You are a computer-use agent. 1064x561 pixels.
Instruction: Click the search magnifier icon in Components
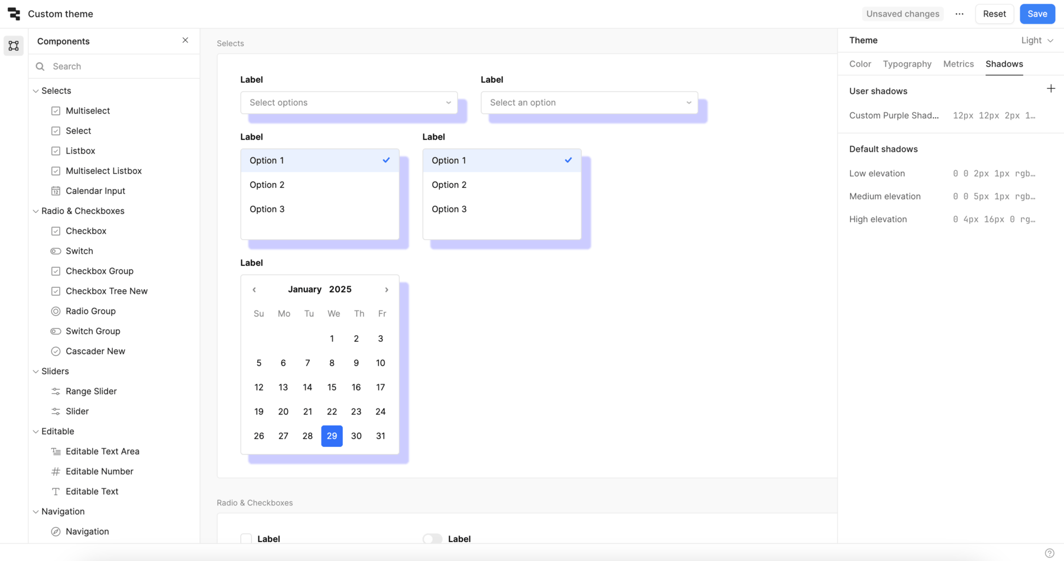(x=40, y=66)
